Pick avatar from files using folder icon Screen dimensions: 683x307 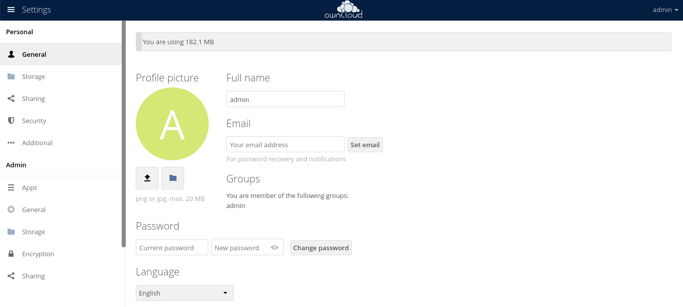point(173,178)
